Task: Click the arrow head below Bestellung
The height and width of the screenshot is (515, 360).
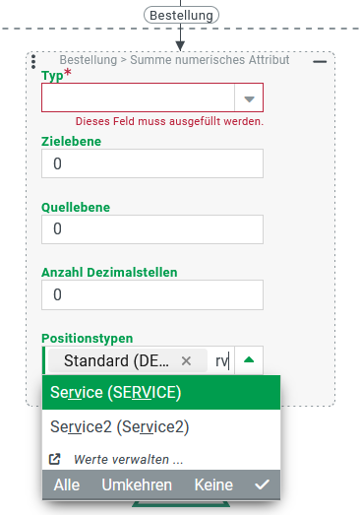Action: tap(180, 46)
